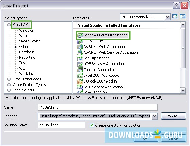Click the WPF Application template icon
This screenshot has width=190, height=146.
click(80, 58)
